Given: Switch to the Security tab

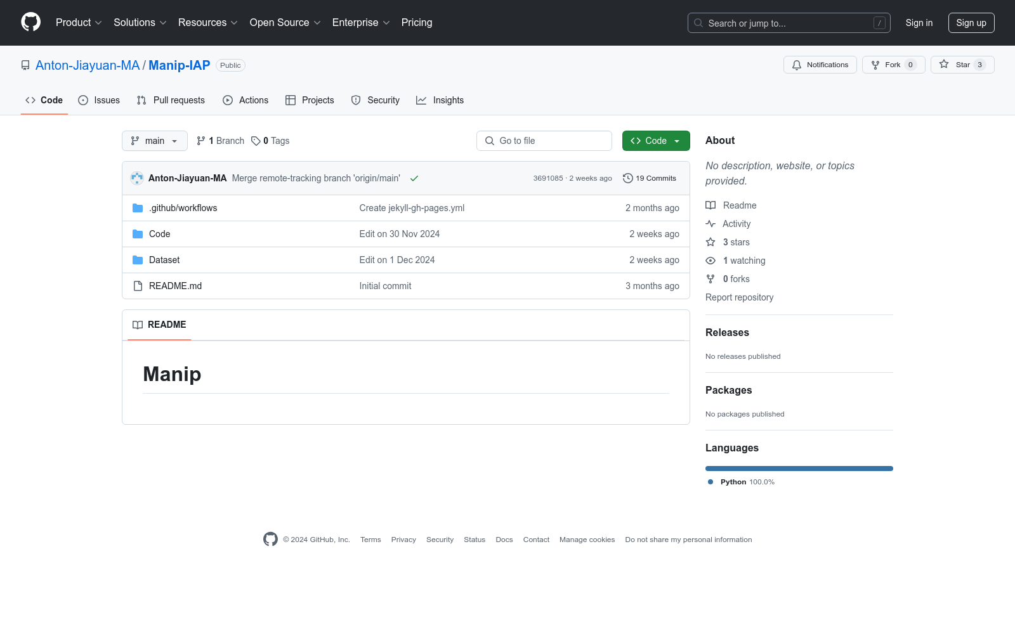Looking at the screenshot, I should (x=376, y=100).
